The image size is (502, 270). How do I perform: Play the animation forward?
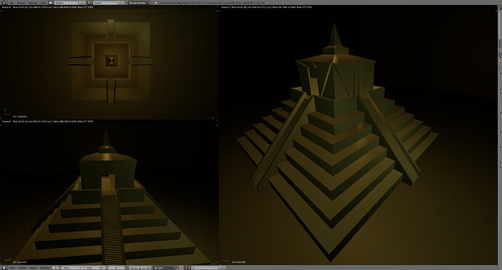[x=142, y=267]
